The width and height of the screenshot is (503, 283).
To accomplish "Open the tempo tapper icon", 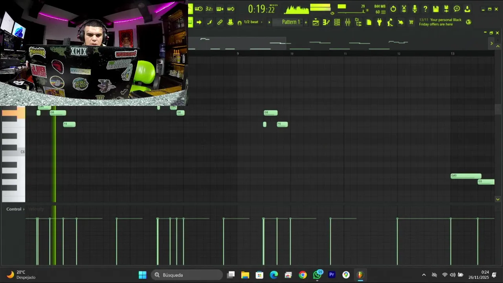I will pyautogui.click(x=390, y=22).
